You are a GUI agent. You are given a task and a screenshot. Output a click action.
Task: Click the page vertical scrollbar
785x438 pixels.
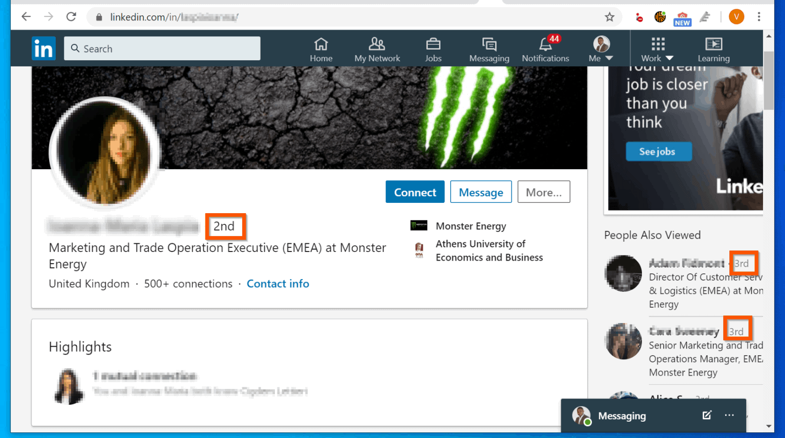[769, 80]
